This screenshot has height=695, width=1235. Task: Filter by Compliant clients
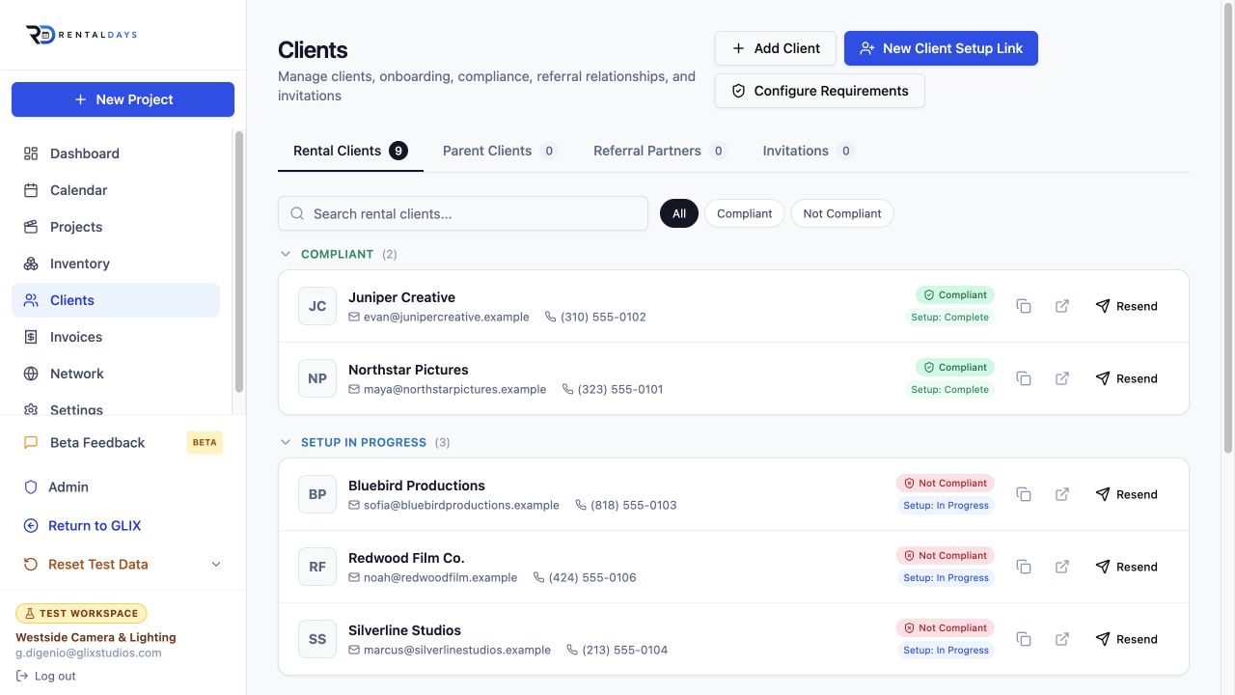[745, 213]
